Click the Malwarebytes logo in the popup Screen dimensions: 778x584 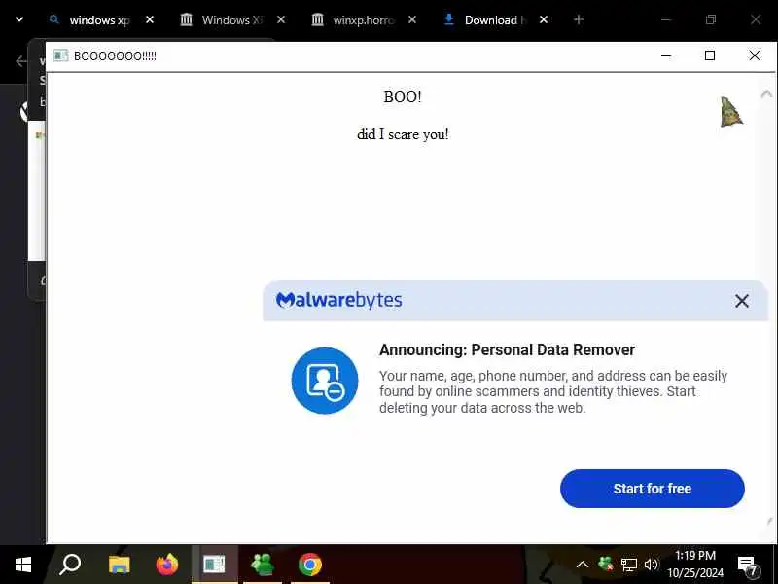pyautogui.click(x=338, y=300)
